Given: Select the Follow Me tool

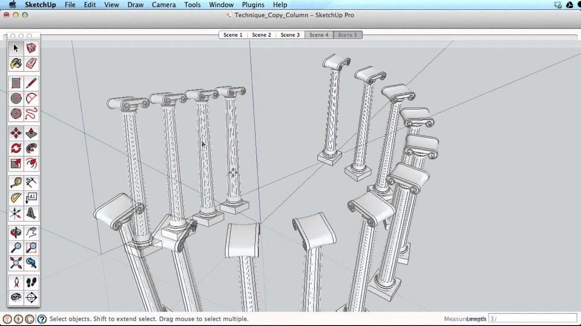Looking at the screenshot, I should 31,148.
